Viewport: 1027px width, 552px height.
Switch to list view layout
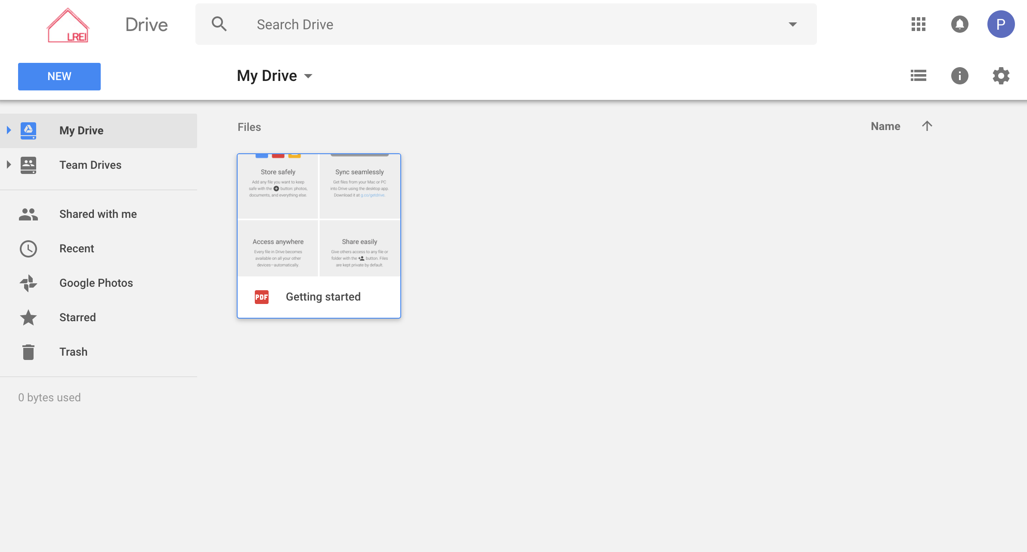click(x=919, y=75)
